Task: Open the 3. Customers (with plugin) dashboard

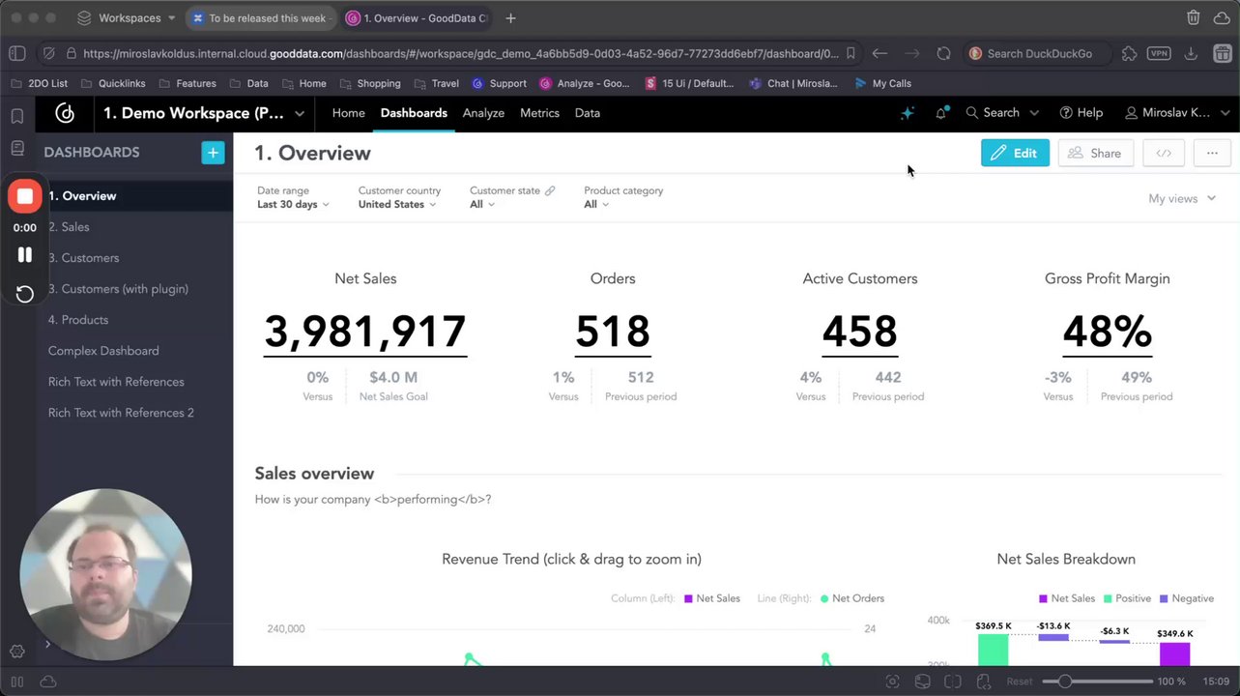Action: [135, 289]
